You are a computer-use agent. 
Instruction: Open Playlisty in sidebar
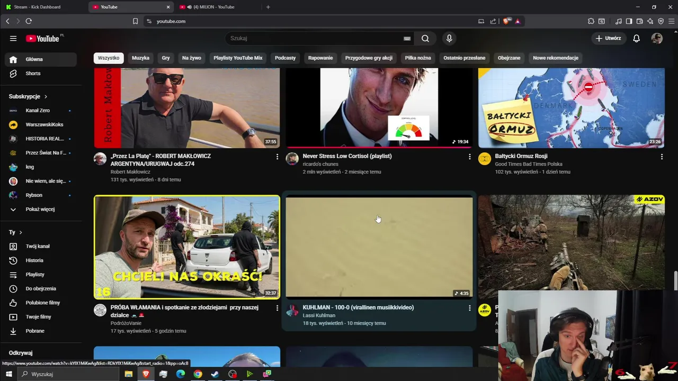[x=41, y=275]
